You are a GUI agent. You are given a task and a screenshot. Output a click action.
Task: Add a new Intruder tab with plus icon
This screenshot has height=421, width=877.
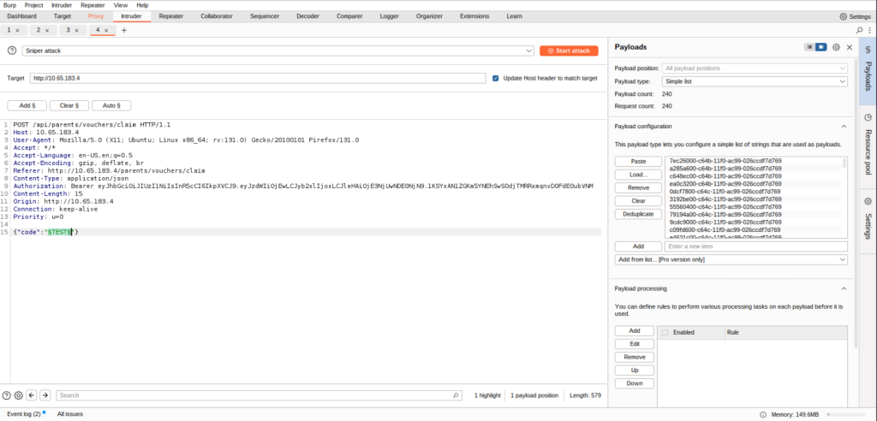[x=123, y=30]
